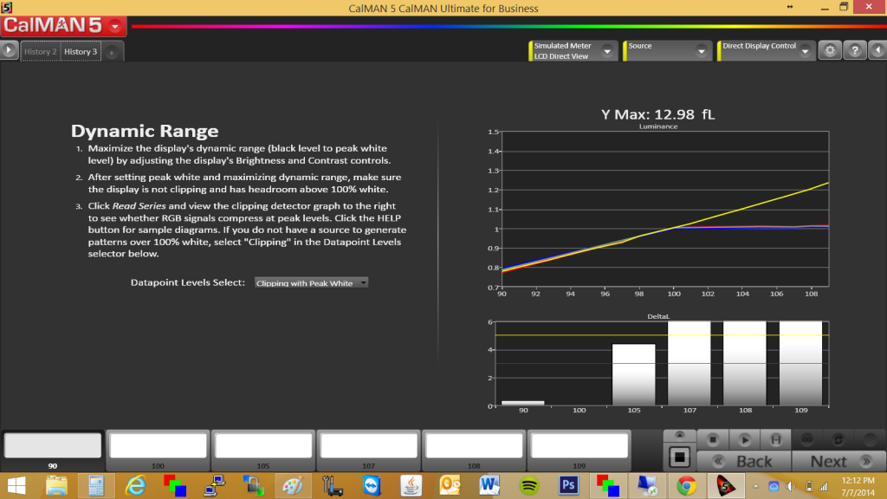Stop the measurement reading
The height and width of the screenshot is (499, 887).
(x=713, y=439)
